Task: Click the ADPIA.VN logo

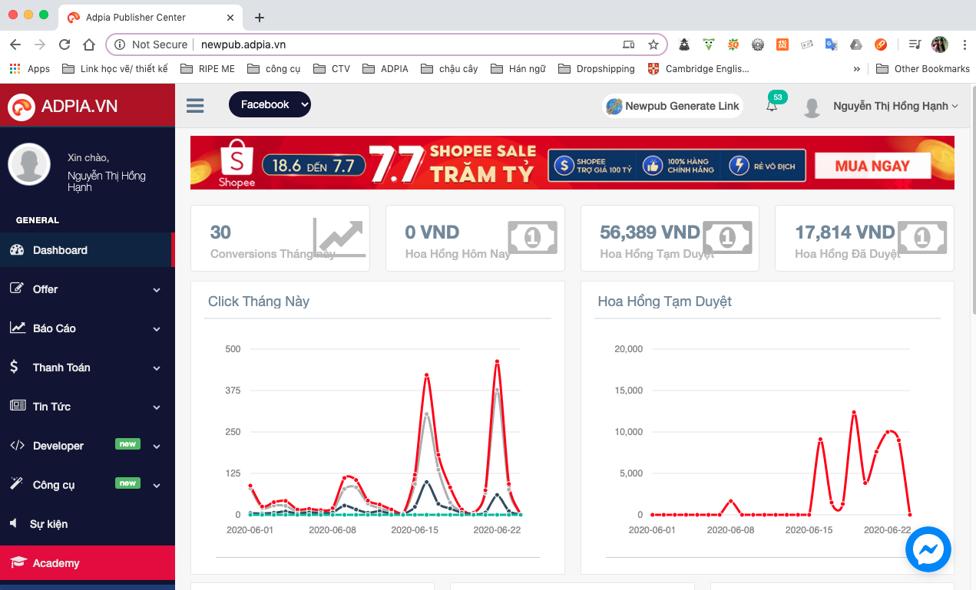Action: (x=63, y=106)
